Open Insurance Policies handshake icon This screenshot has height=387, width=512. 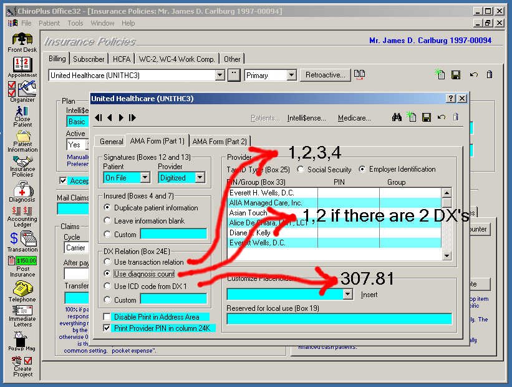coord(22,167)
